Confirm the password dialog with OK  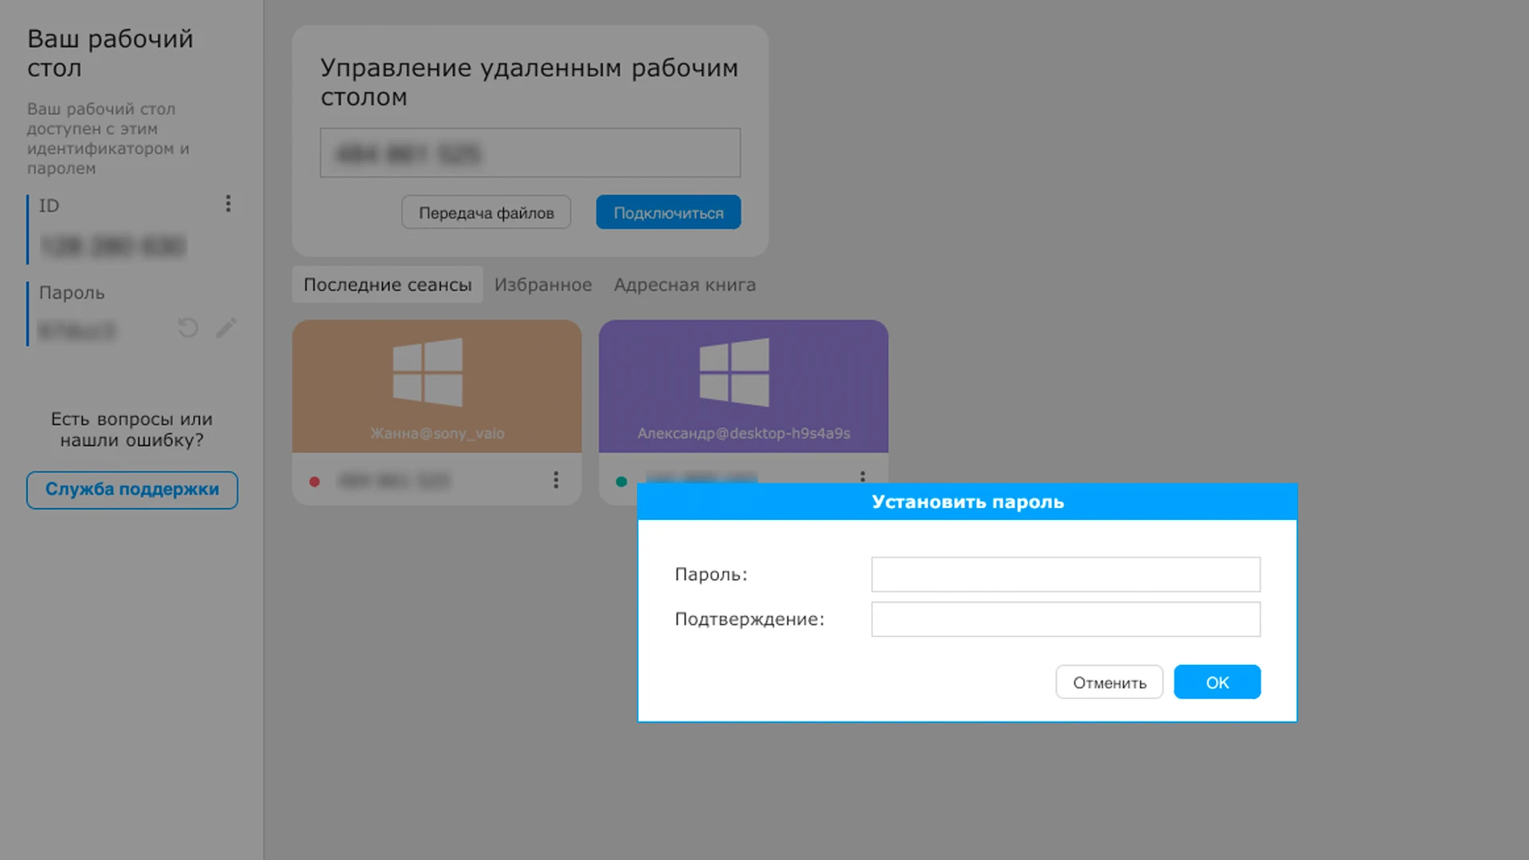click(x=1216, y=682)
